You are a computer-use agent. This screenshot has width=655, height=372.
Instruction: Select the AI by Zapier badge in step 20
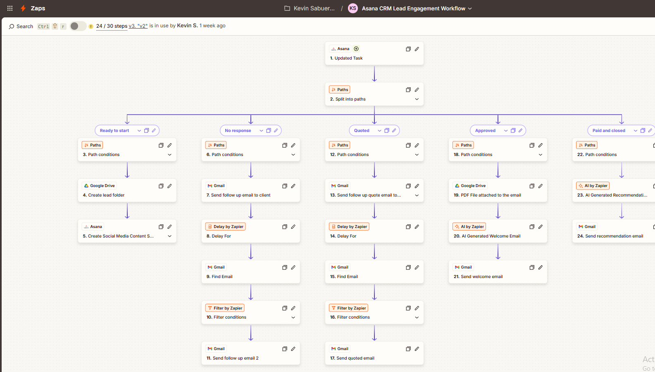tap(469, 227)
